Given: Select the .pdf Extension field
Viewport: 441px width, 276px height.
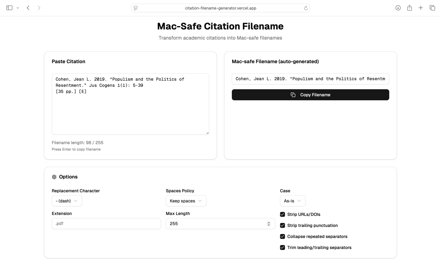Looking at the screenshot, I should tap(106, 224).
